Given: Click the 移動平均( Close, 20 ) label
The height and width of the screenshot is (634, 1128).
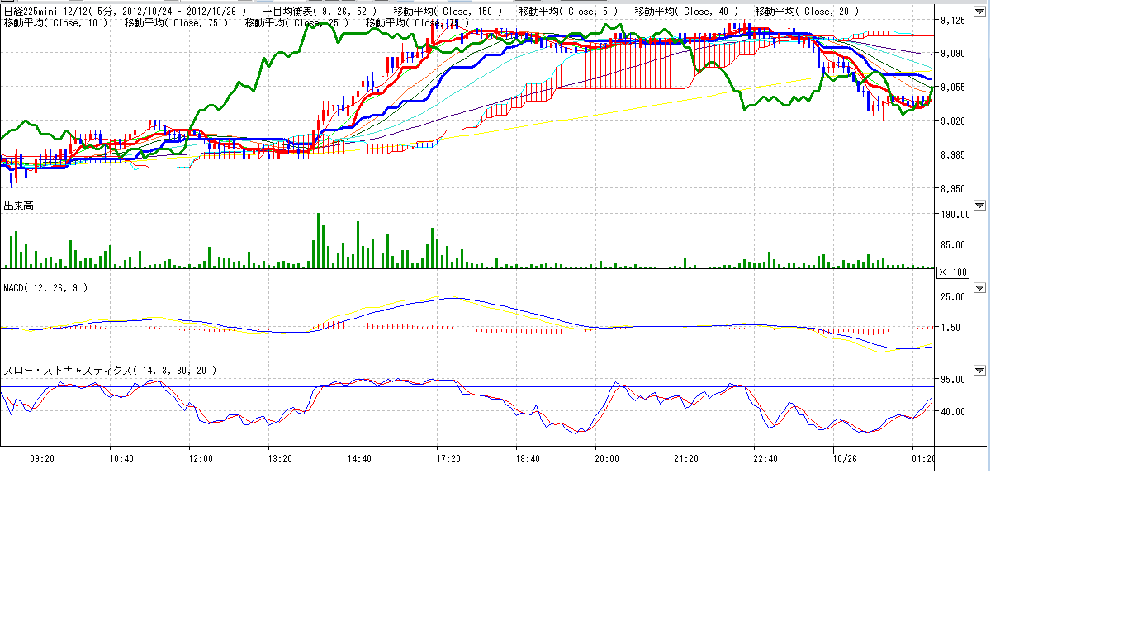Looking at the screenshot, I should pyautogui.click(x=807, y=12).
